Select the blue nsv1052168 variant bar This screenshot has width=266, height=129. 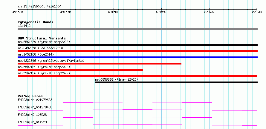click(x=137, y=57)
